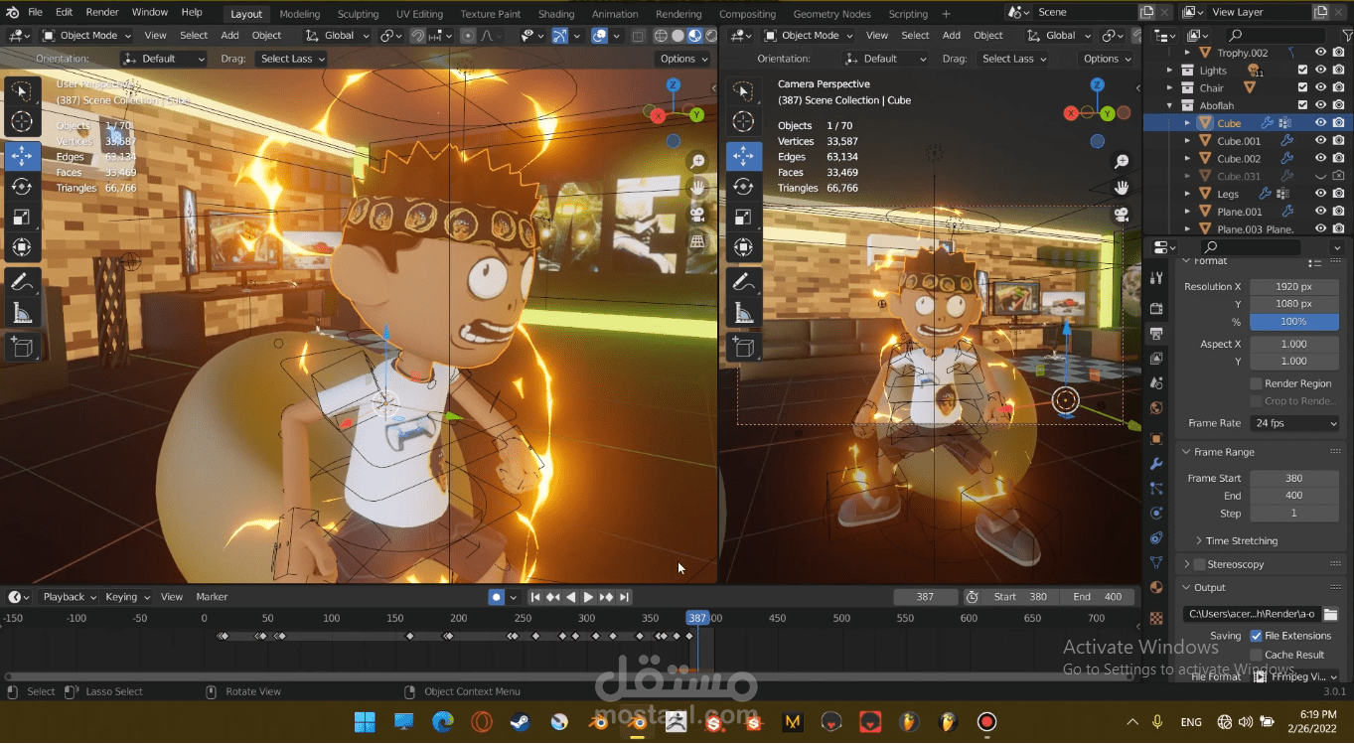Open the Marker menu in timeline
Screen dimensions: 1354x744
click(x=212, y=597)
